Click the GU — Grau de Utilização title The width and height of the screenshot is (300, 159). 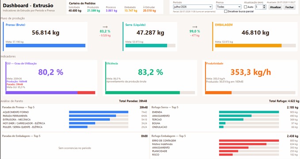(22, 64)
